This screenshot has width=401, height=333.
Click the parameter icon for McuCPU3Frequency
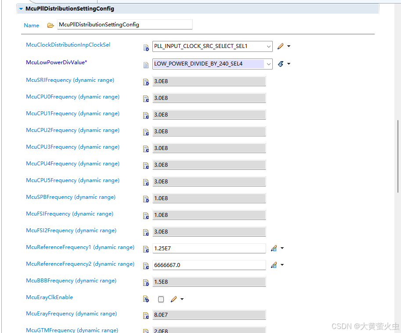pos(146,149)
